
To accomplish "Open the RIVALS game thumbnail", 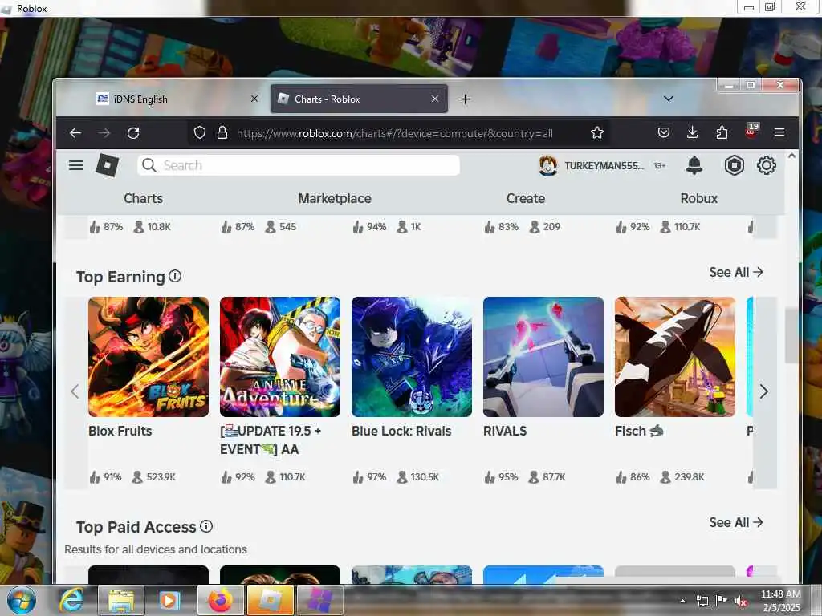I will coord(543,357).
